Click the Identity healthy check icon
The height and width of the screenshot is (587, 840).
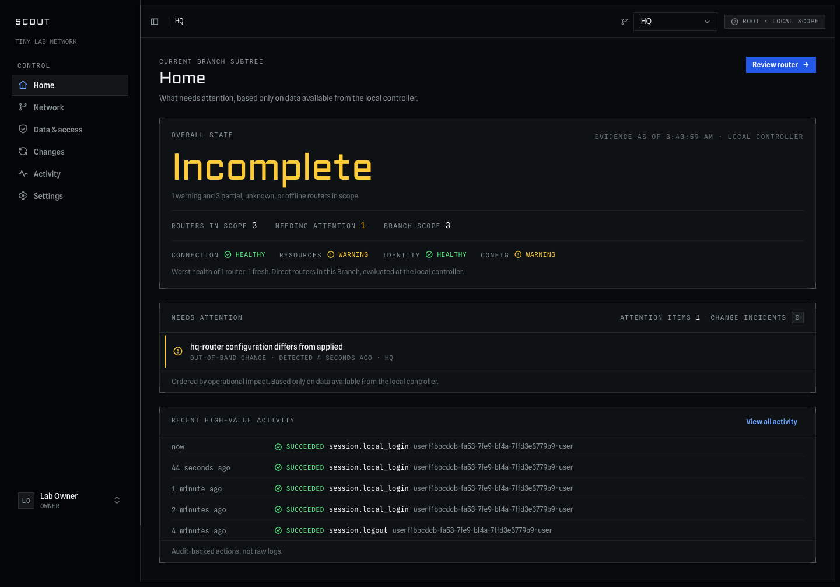pos(429,254)
